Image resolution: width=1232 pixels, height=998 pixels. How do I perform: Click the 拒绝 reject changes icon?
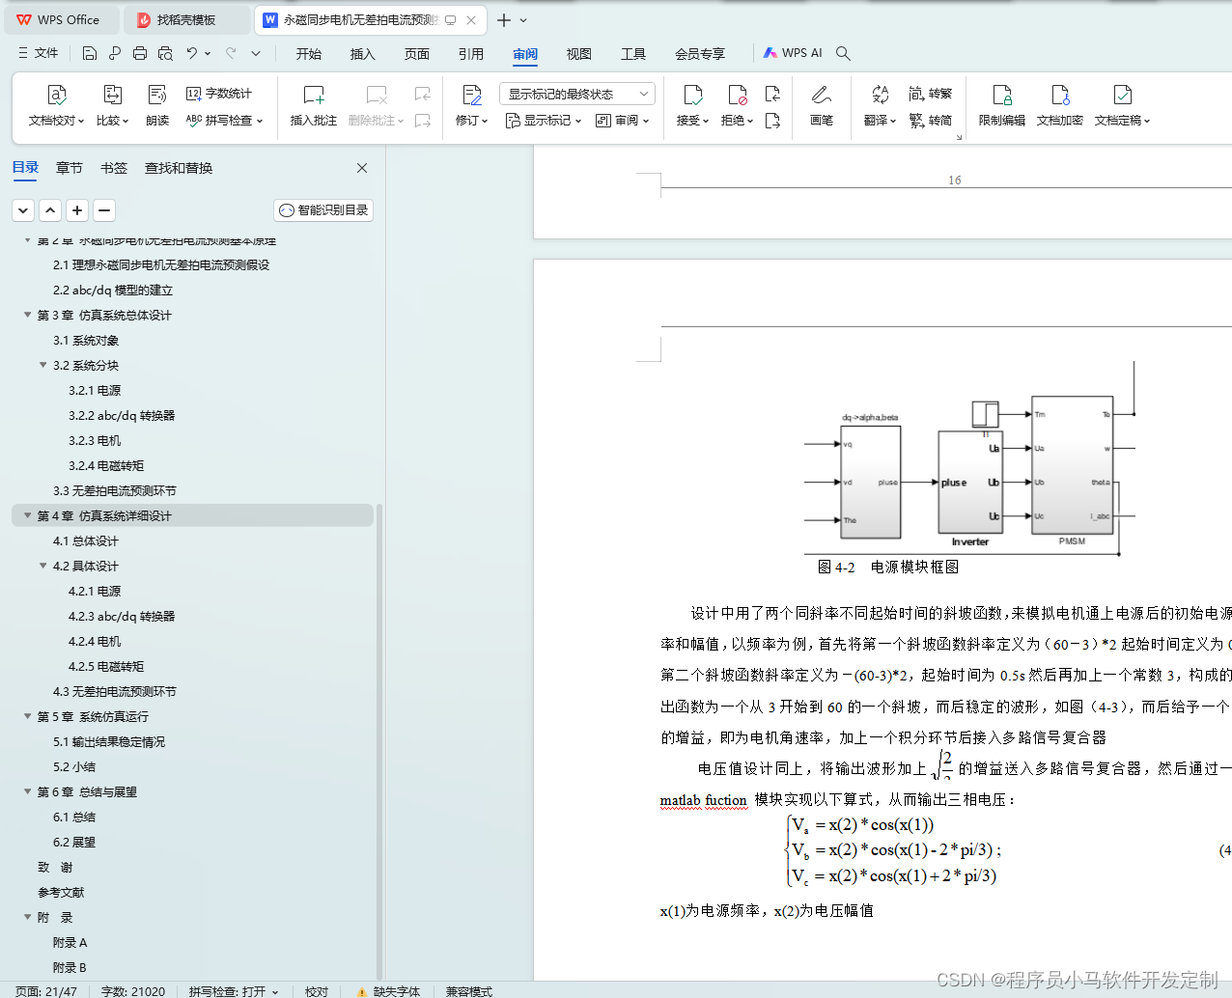click(737, 95)
